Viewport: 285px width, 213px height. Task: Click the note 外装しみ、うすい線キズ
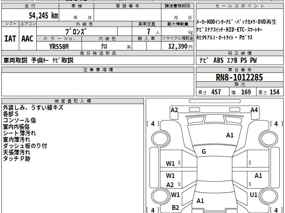tap(33, 108)
